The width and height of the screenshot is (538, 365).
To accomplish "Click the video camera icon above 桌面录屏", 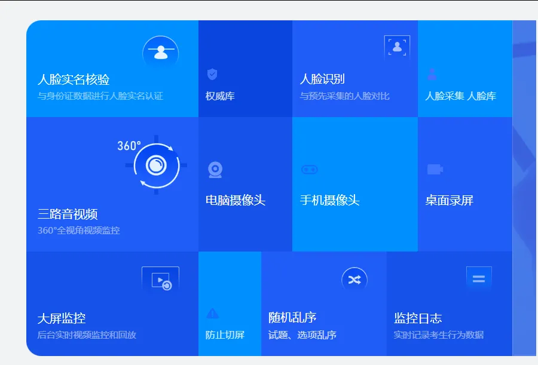I will point(435,170).
